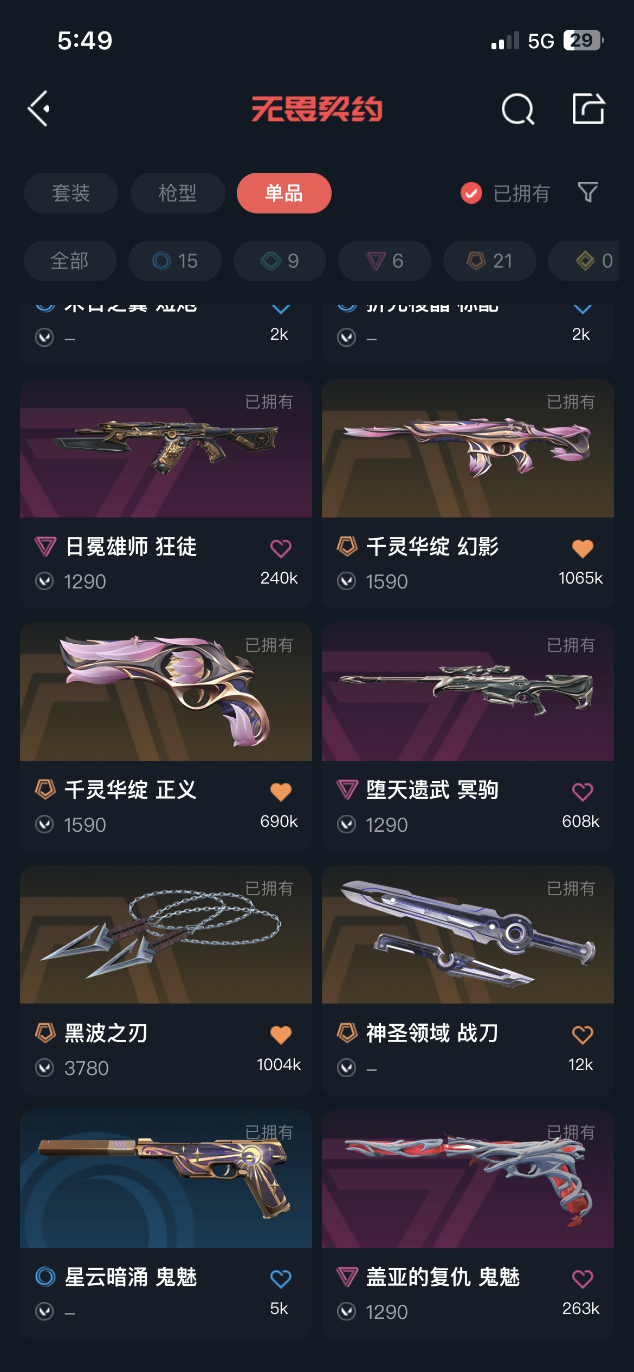Filter by yellow diamond tier 0

tap(590, 261)
